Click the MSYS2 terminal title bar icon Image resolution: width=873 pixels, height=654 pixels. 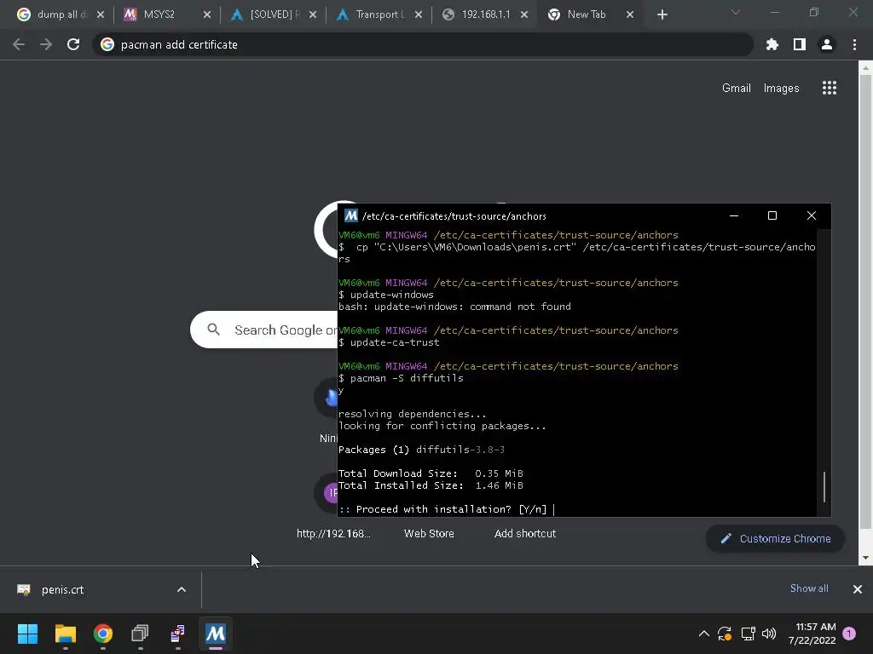tap(350, 215)
